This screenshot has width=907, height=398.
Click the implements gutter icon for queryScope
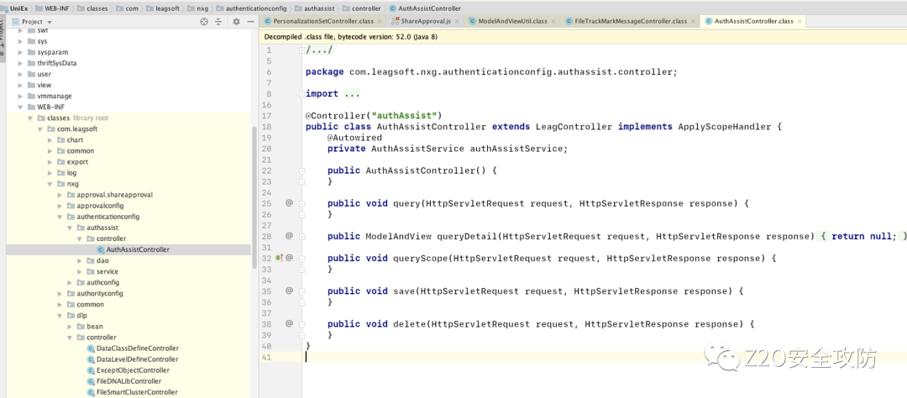280,258
